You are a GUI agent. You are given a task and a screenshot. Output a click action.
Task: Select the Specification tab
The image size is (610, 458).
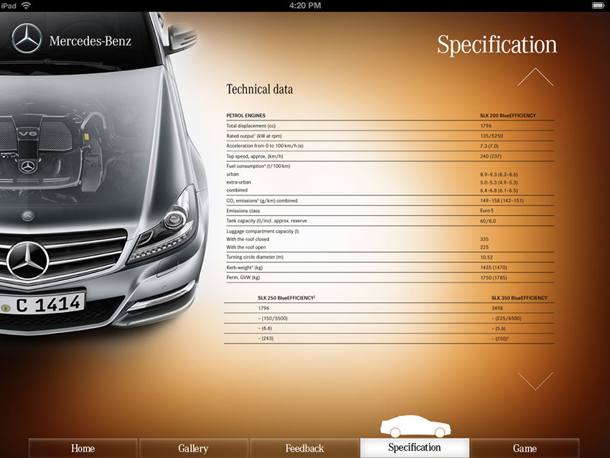[x=415, y=448]
